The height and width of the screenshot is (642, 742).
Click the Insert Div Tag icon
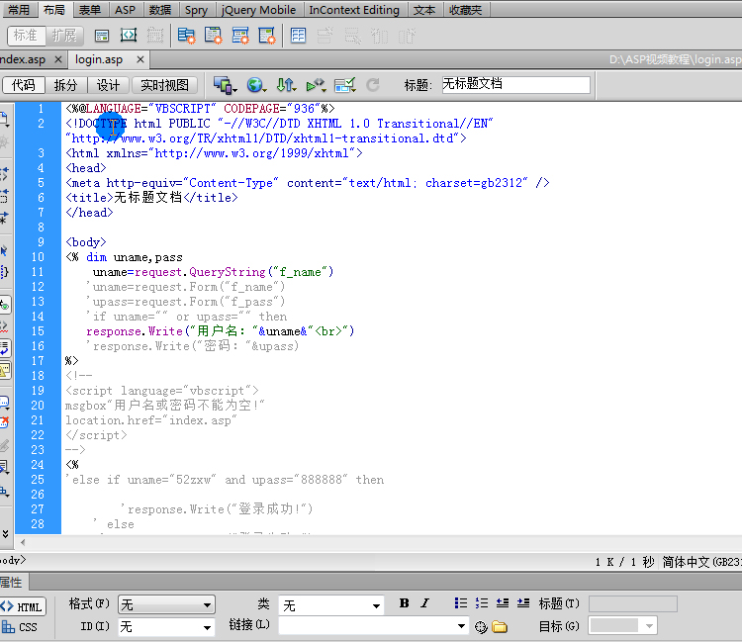coord(102,36)
